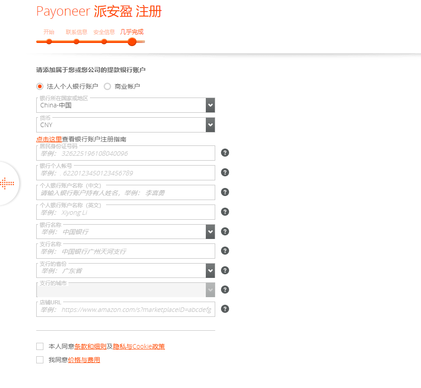The height and width of the screenshot is (388, 421).
Task: Click help icon for 支行的城市 field
Action: tap(225, 290)
